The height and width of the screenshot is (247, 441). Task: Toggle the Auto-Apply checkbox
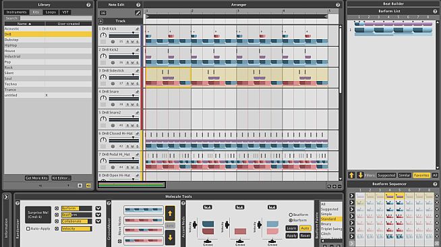[28, 229]
